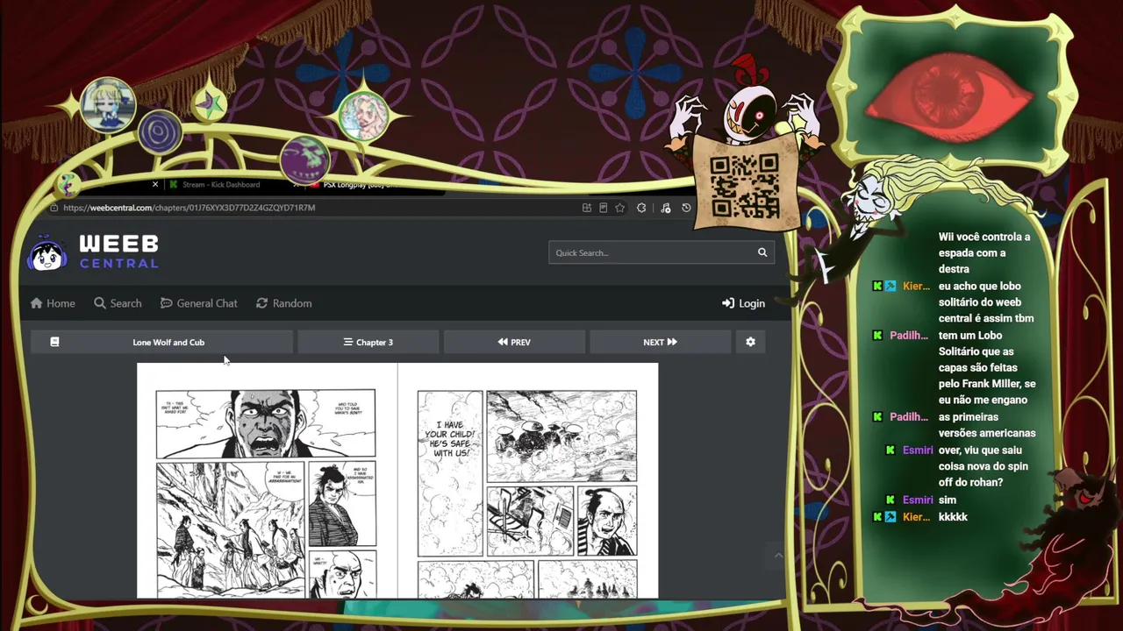
Task: Click the Login link
Action: click(743, 303)
